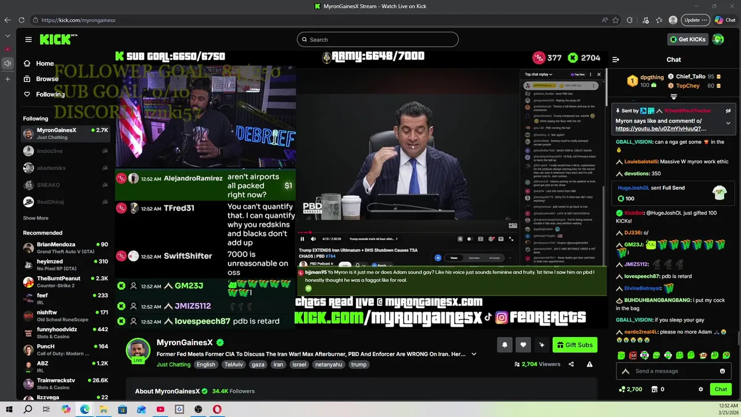Open the Copilot Chat button in Edge
The image size is (741, 417).
click(x=725, y=20)
